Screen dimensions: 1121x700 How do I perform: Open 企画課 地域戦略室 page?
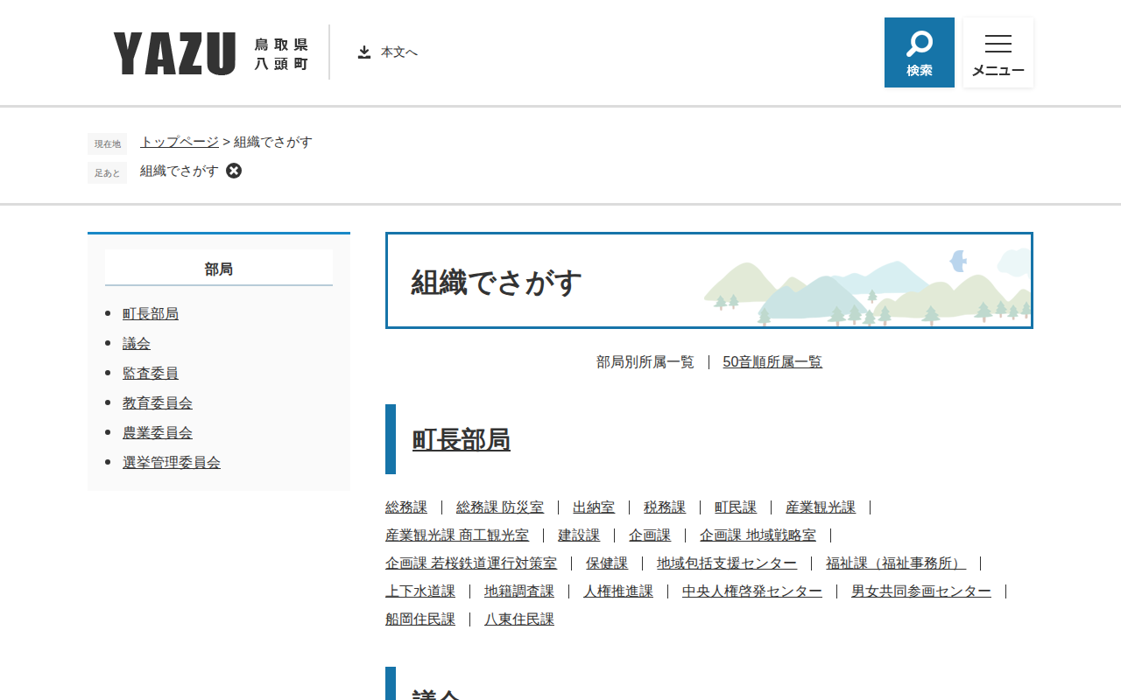pyautogui.click(x=758, y=535)
